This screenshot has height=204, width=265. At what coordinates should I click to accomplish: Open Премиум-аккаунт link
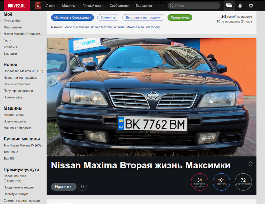pyautogui.click(x=16, y=194)
